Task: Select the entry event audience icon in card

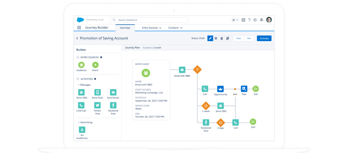Action: (x=146, y=73)
